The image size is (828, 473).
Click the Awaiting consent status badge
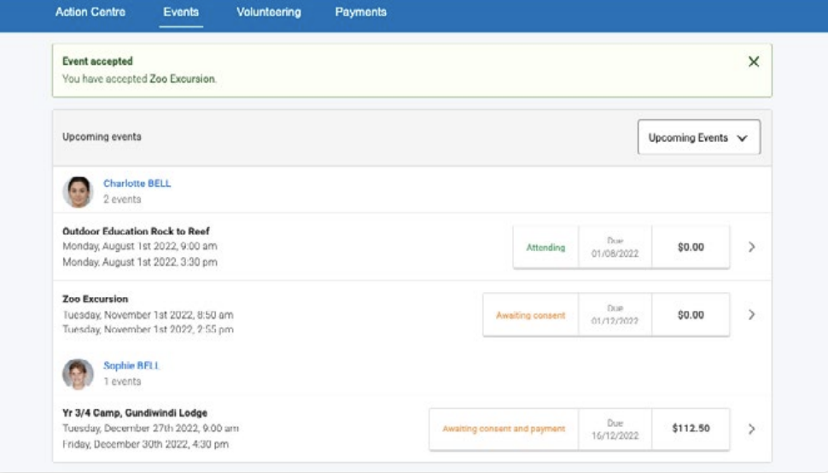tap(530, 315)
